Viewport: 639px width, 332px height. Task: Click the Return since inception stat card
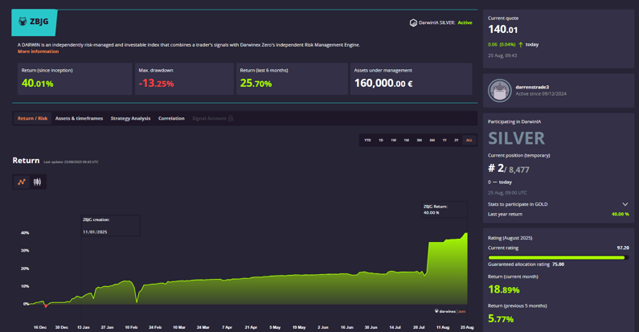(73, 79)
